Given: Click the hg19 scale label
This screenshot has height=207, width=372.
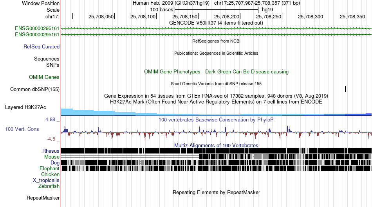Looking at the screenshot, I should (x=267, y=10).
